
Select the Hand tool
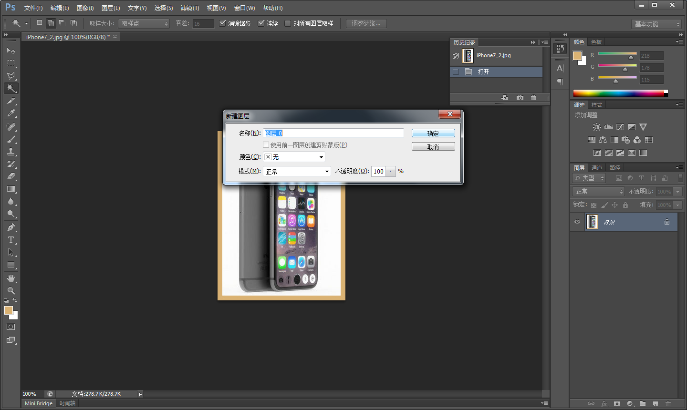pyautogui.click(x=11, y=278)
